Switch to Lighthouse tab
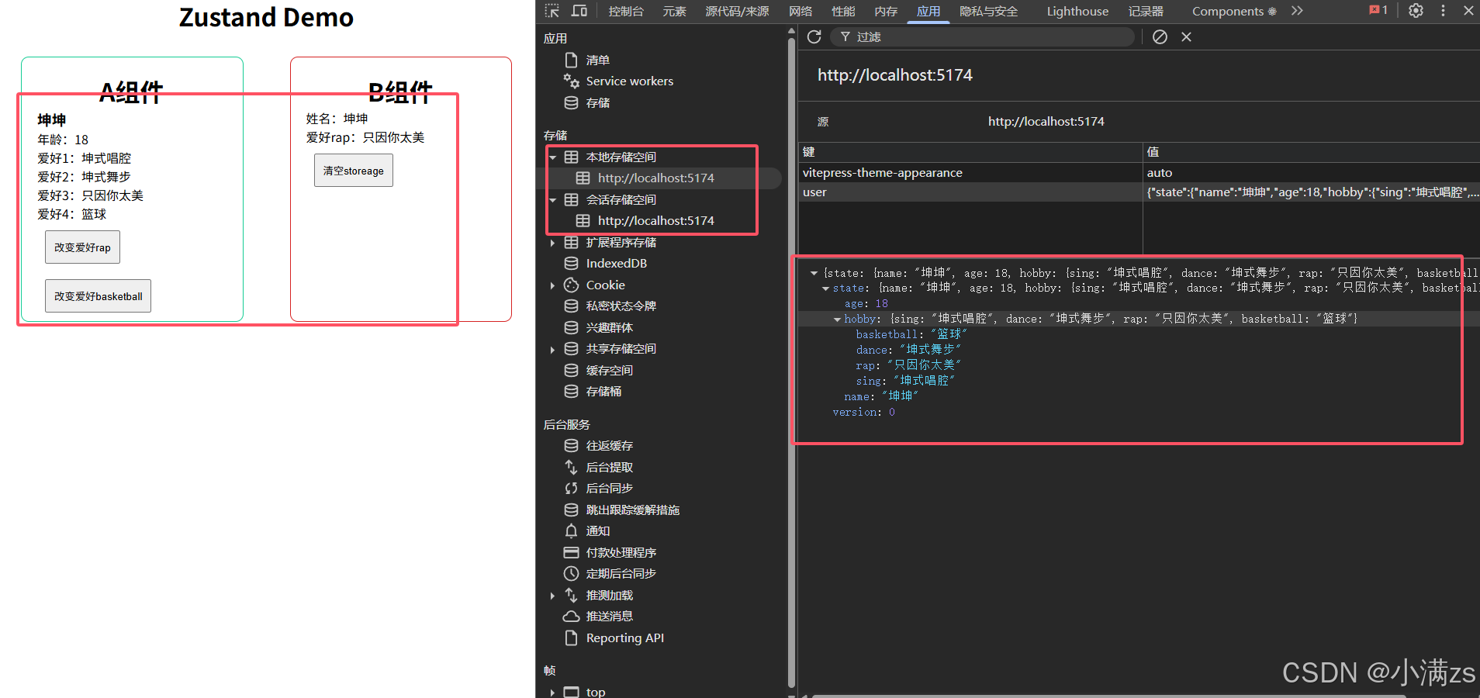The image size is (1480, 698). 1077,11
